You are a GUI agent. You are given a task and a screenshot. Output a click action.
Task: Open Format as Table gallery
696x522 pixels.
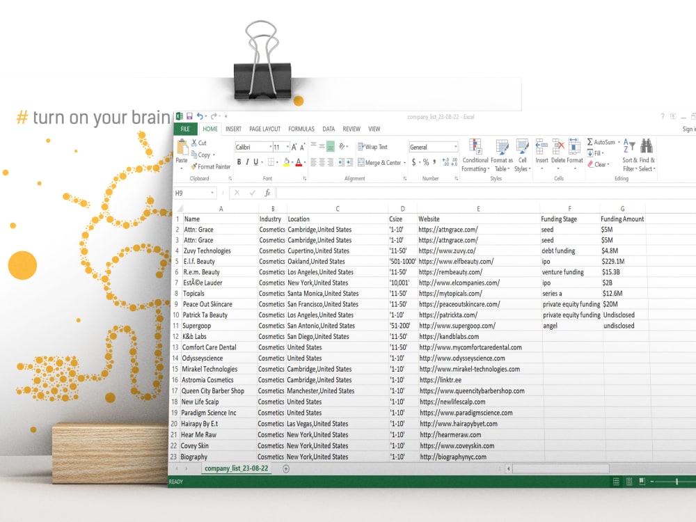pos(502,155)
